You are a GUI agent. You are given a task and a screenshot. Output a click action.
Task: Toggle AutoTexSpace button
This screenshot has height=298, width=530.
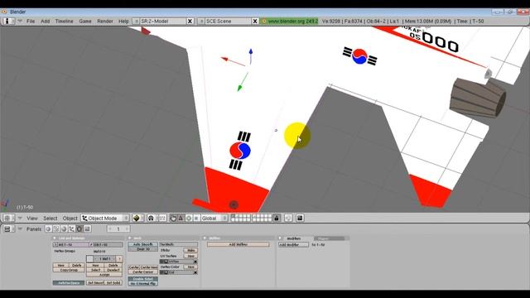(x=69, y=282)
